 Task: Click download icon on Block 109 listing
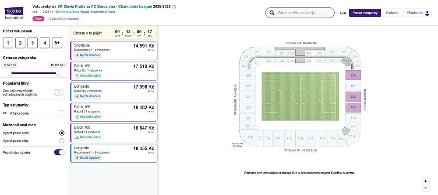tap(77, 75)
